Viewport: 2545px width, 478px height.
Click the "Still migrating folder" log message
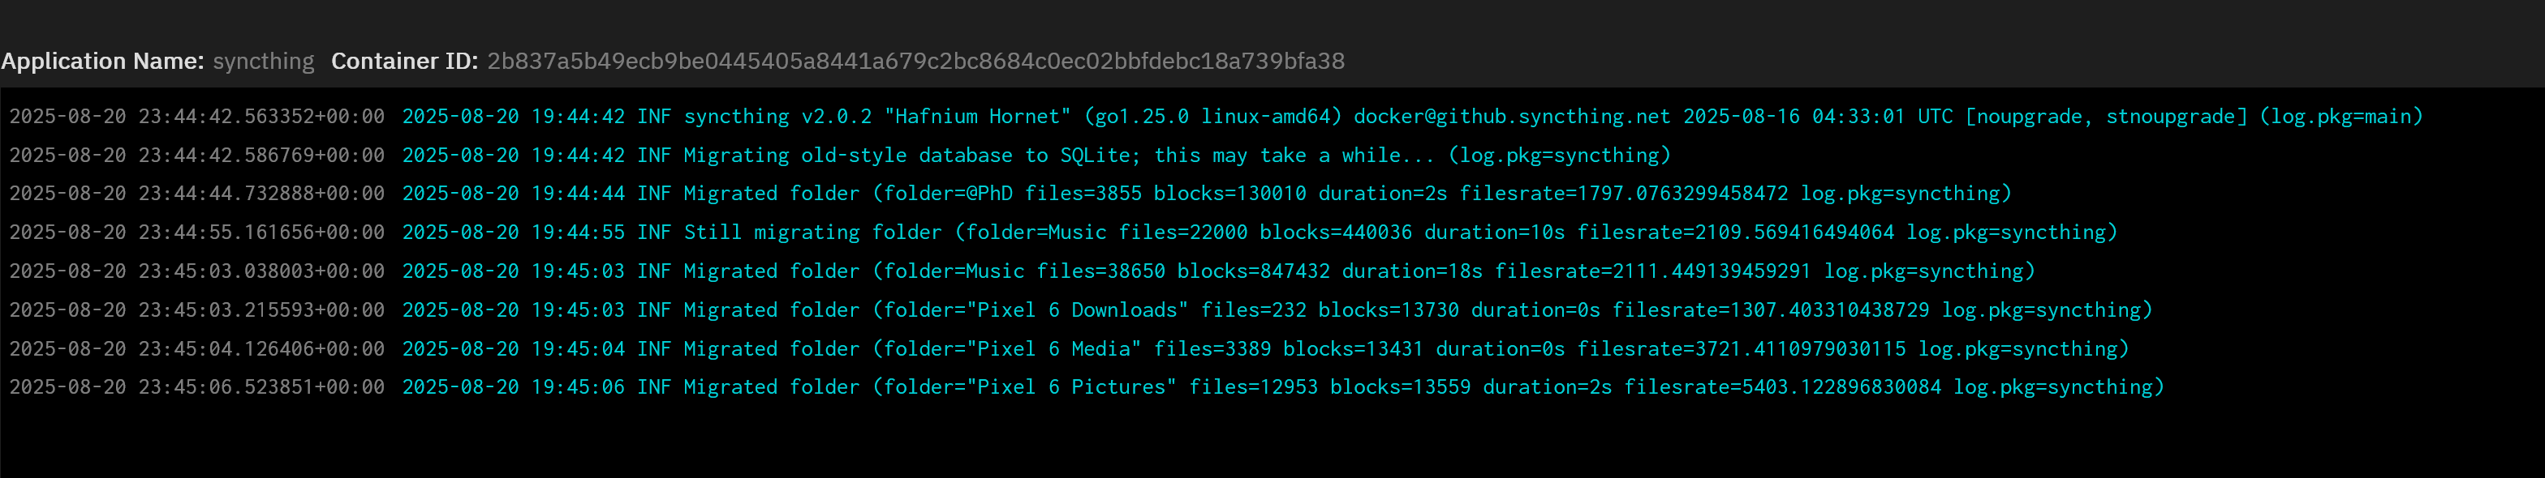click(x=812, y=233)
